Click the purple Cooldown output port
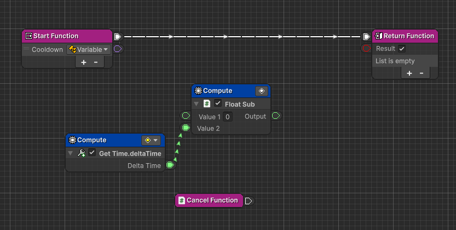Screen dimensions: 456x230 (118, 49)
